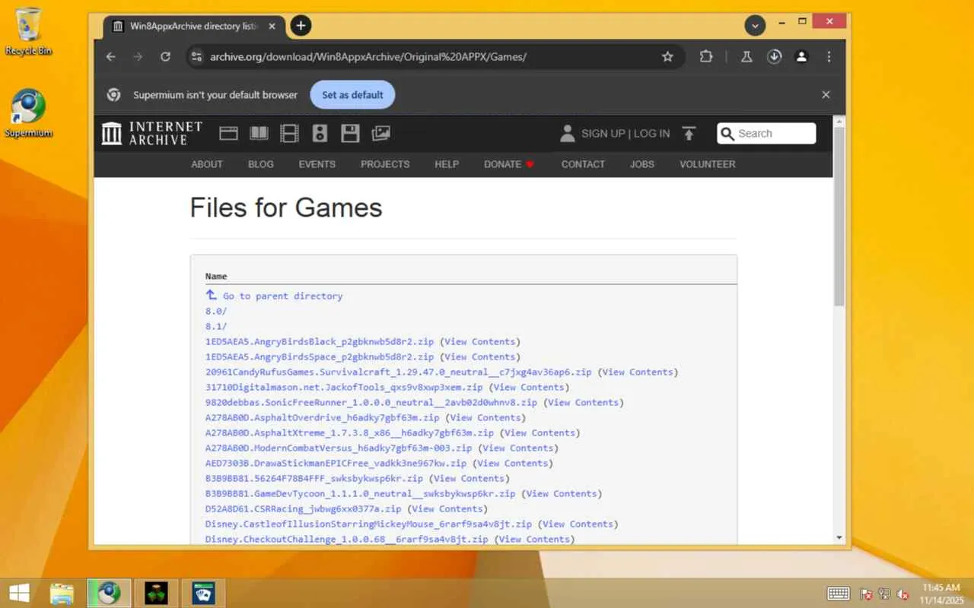Click the page's vertical scrollbar thumb
Image resolution: width=974 pixels, height=608 pixels.
pos(839,217)
